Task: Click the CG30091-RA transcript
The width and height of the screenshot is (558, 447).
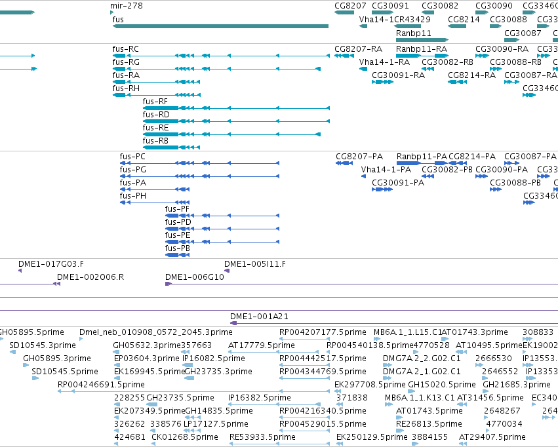Action: [382, 82]
